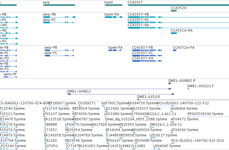Click EST LD22993.3prime
Viewport: 229px width, 150px height.
pyautogui.click(x=106, y=111)
